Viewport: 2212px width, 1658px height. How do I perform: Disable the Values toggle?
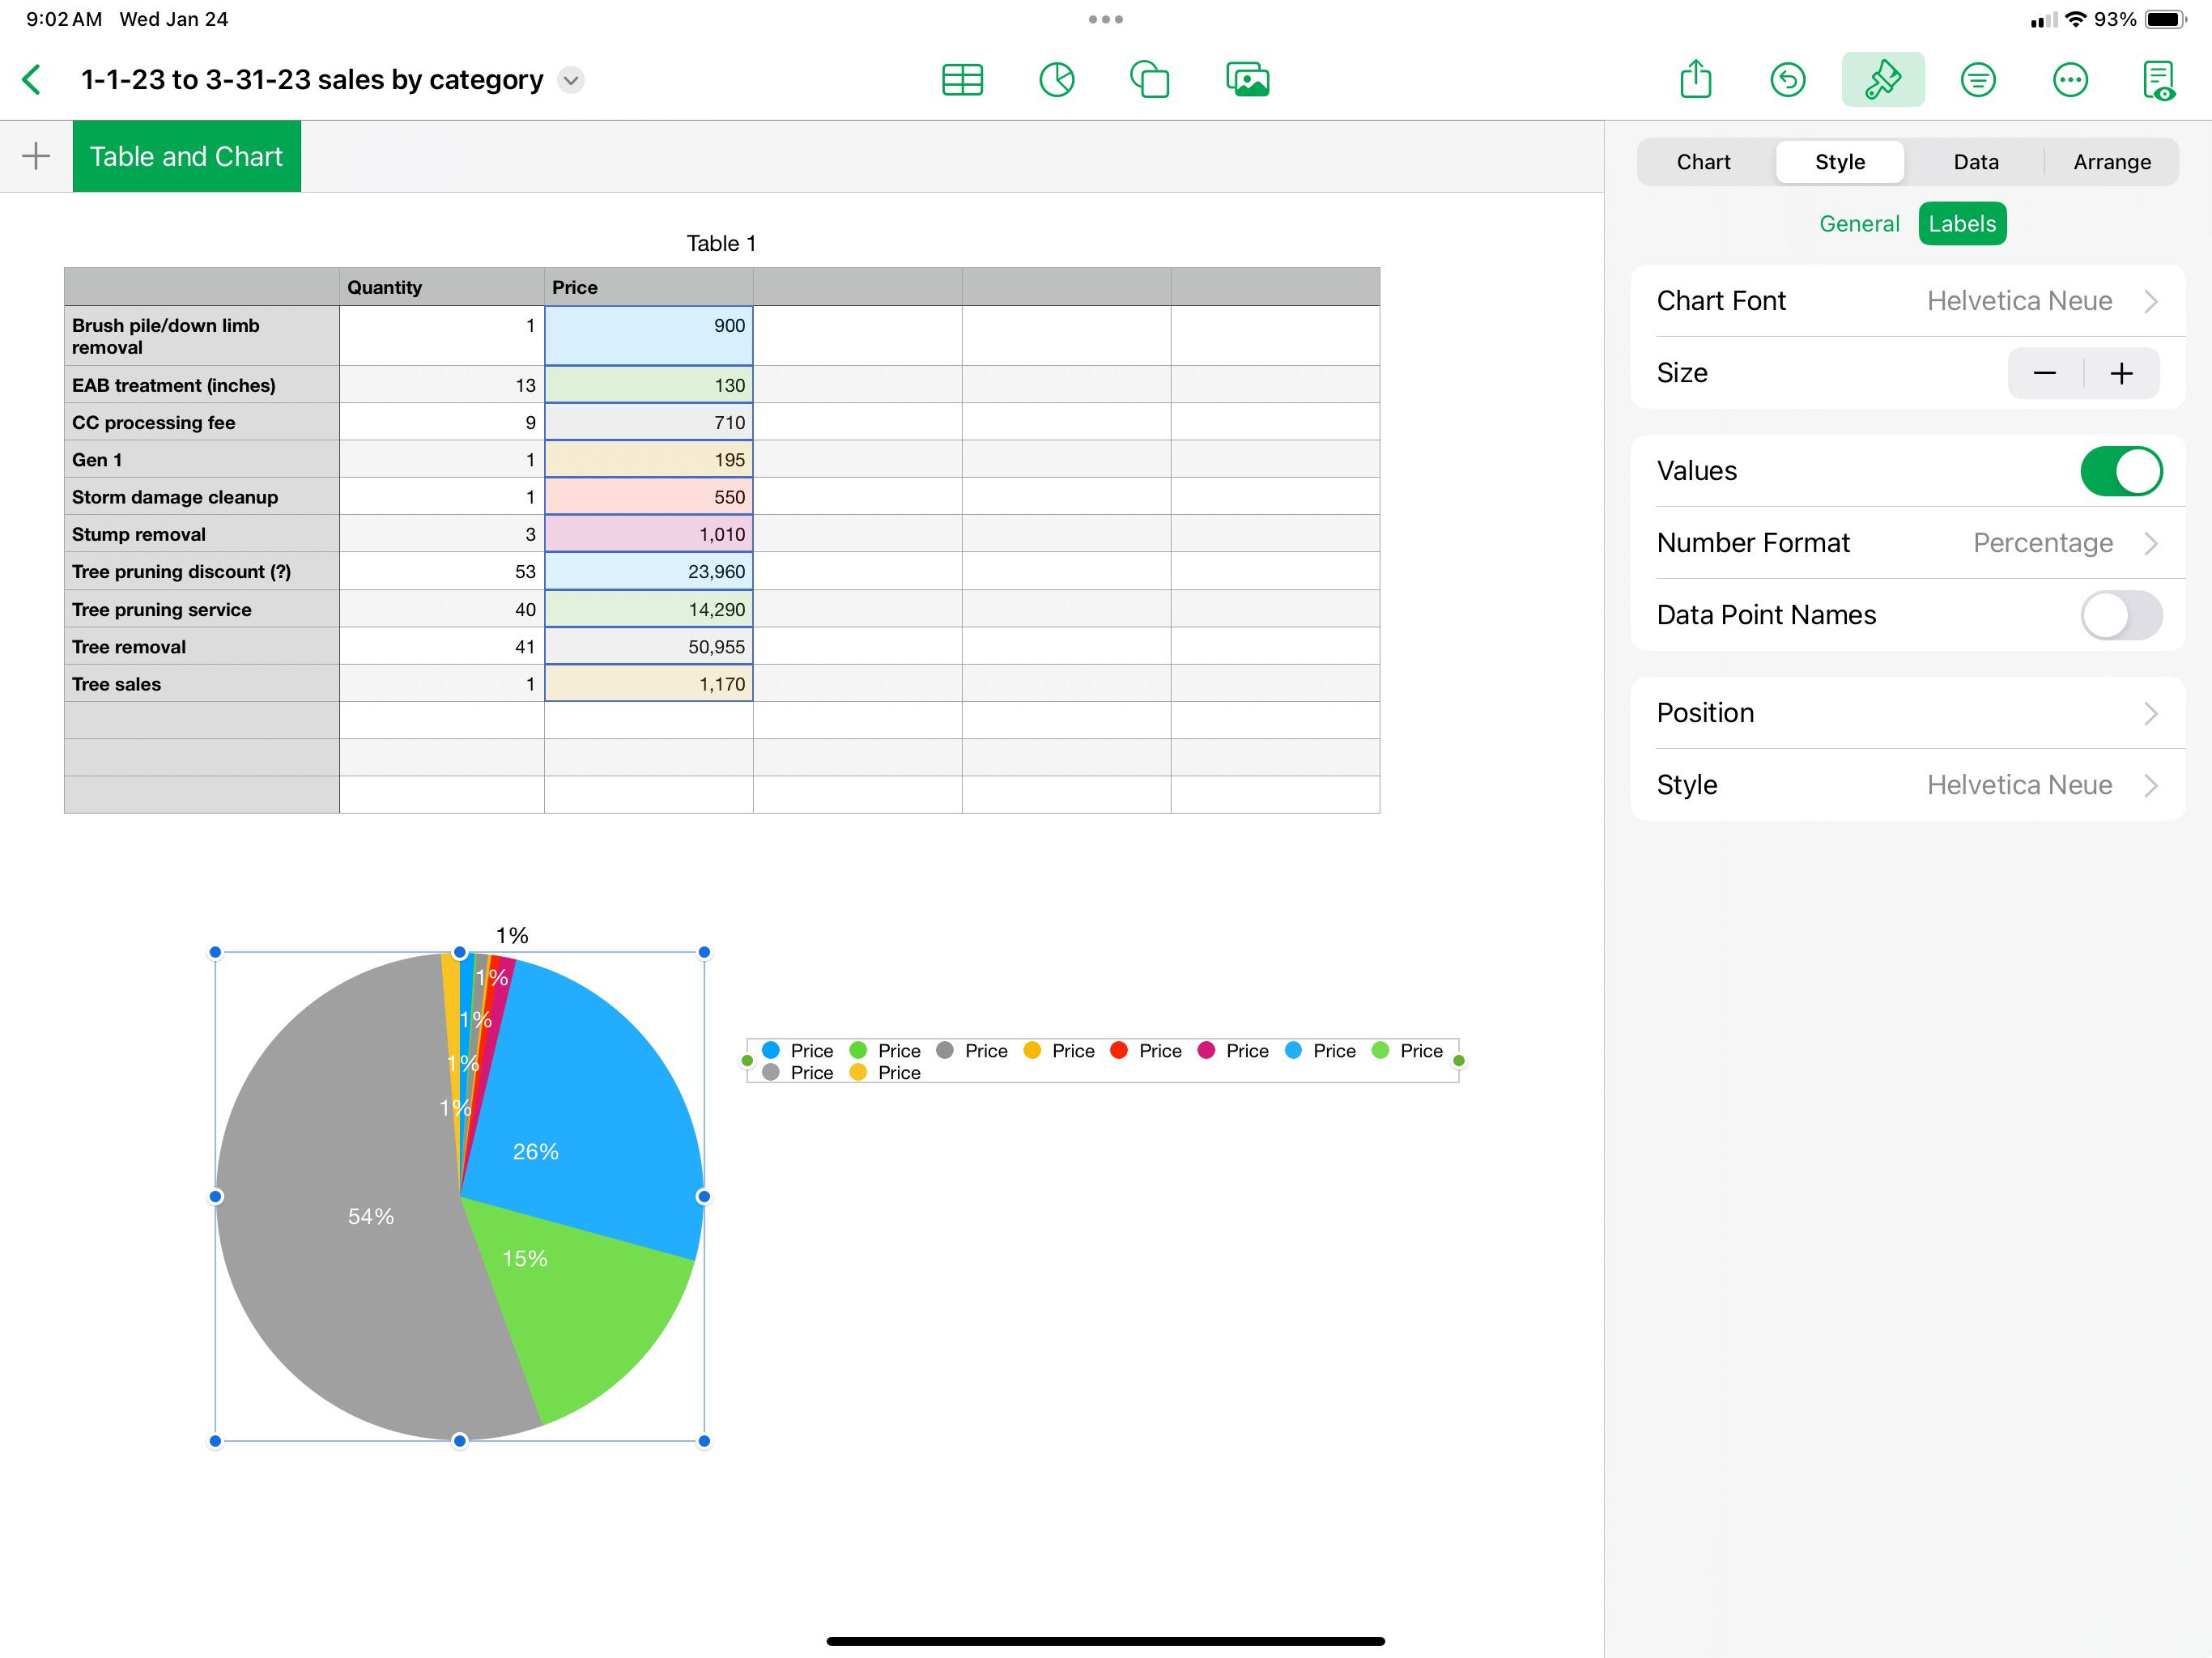(x=2122, y=471)
